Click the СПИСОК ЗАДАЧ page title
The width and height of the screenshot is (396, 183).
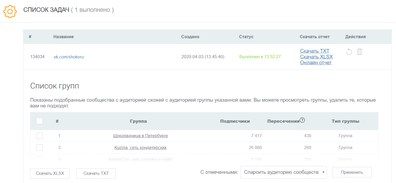pyautogui.click(x=46, y=10)
